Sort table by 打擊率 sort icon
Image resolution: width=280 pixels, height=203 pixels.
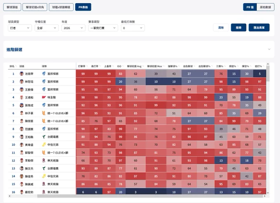(x=87, y=66)
